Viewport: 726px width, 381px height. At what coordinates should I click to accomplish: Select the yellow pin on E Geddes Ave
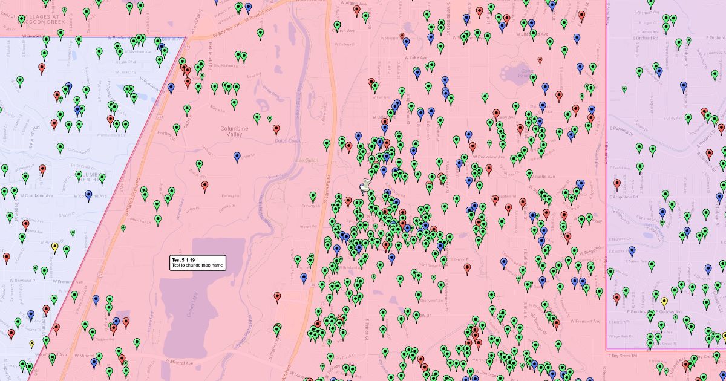point(664,302)
